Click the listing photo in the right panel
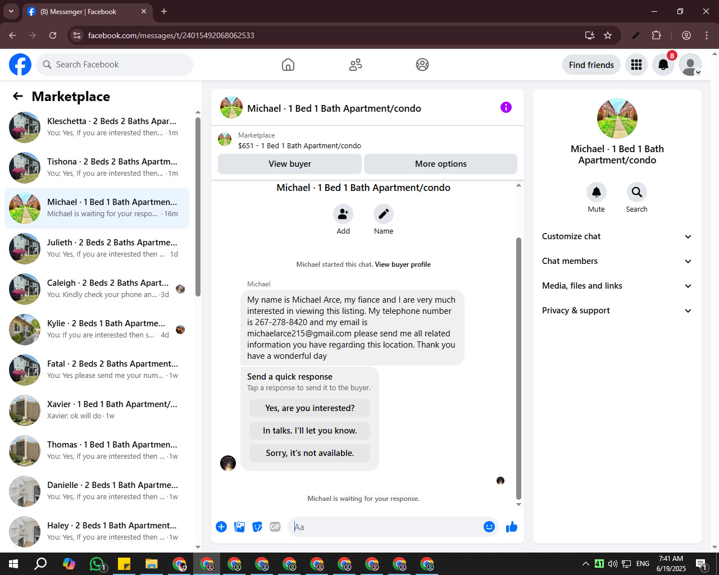This screenshot has width=719, height=575. [617, 118]
